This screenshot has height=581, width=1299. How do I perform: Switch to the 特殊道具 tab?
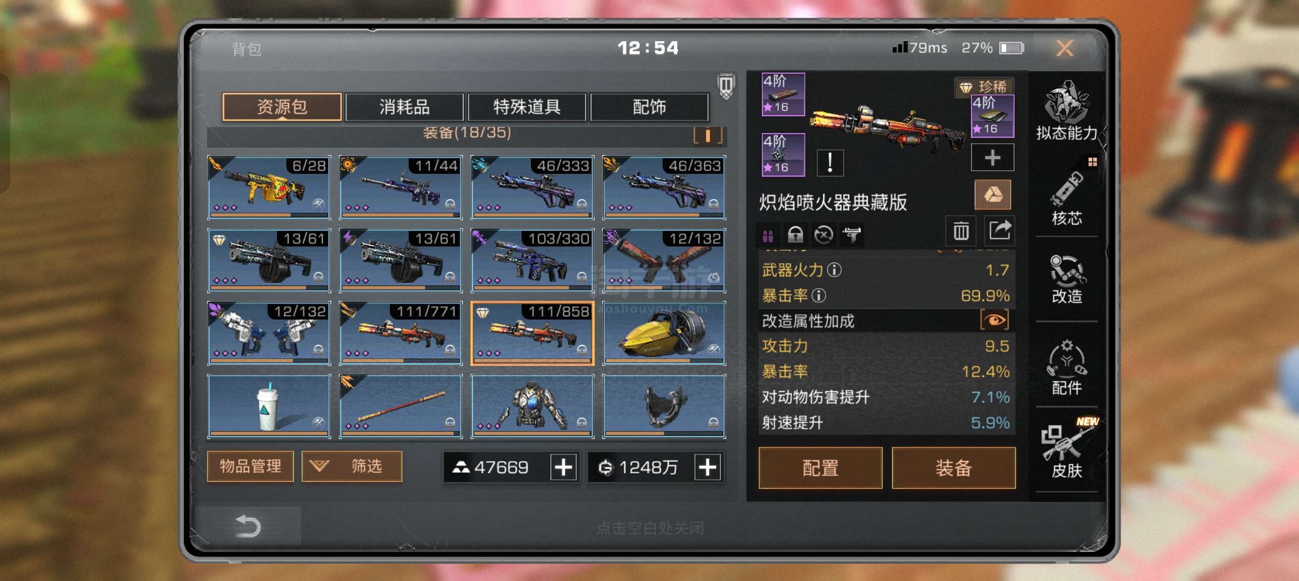pyautogui.click(x=527, y=107)
